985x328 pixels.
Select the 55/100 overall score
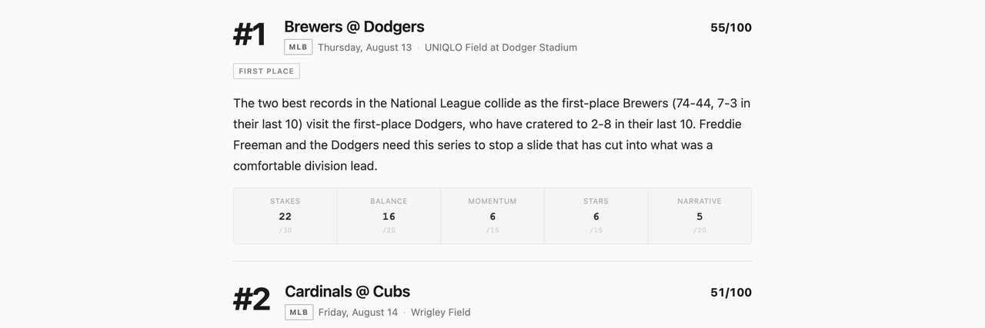pos(731,28)
